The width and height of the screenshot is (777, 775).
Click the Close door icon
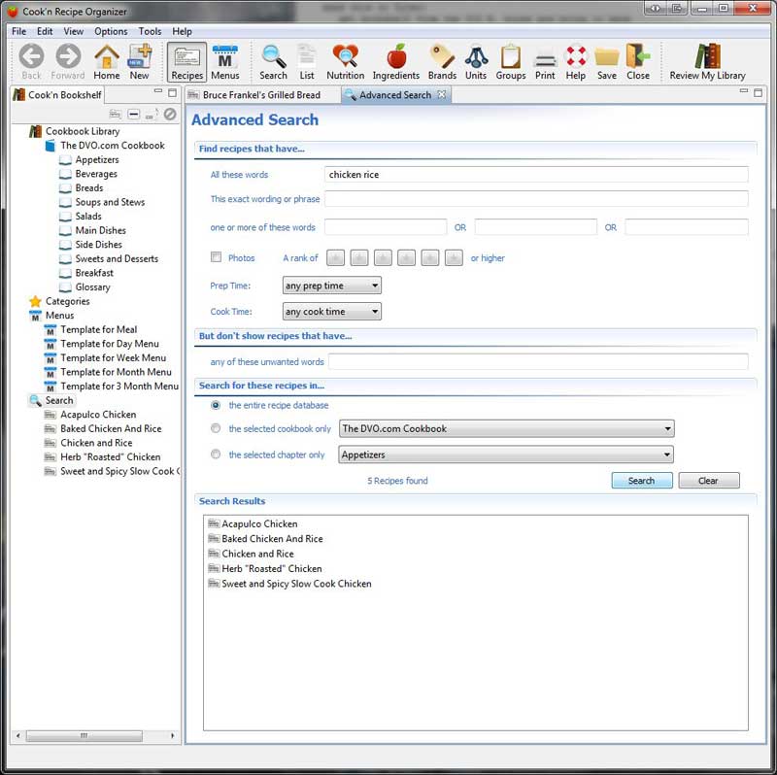tap(638, 61)
